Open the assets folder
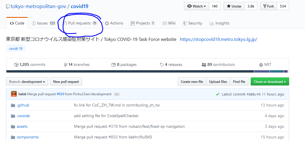Viewport: 305px width, 141px height. (22, 127)
